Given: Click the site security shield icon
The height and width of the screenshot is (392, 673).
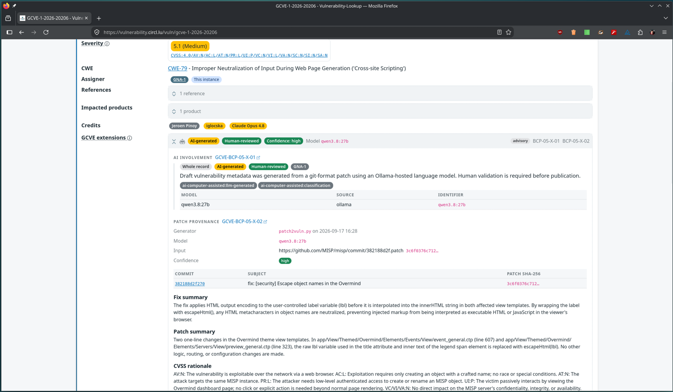Looking at the screenshot, I should pyautogui.click(x=97, y=32).
